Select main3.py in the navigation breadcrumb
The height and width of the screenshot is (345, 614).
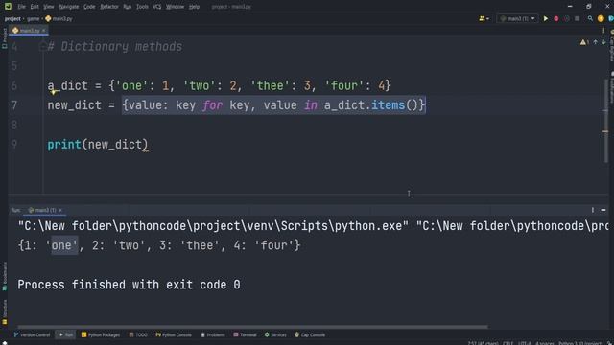point(59,19)
